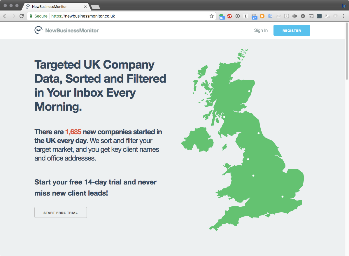The height and width of the screenshot is (256, 349).
Task: Click the green UK map illustration
Action: [x=243, y=140]
